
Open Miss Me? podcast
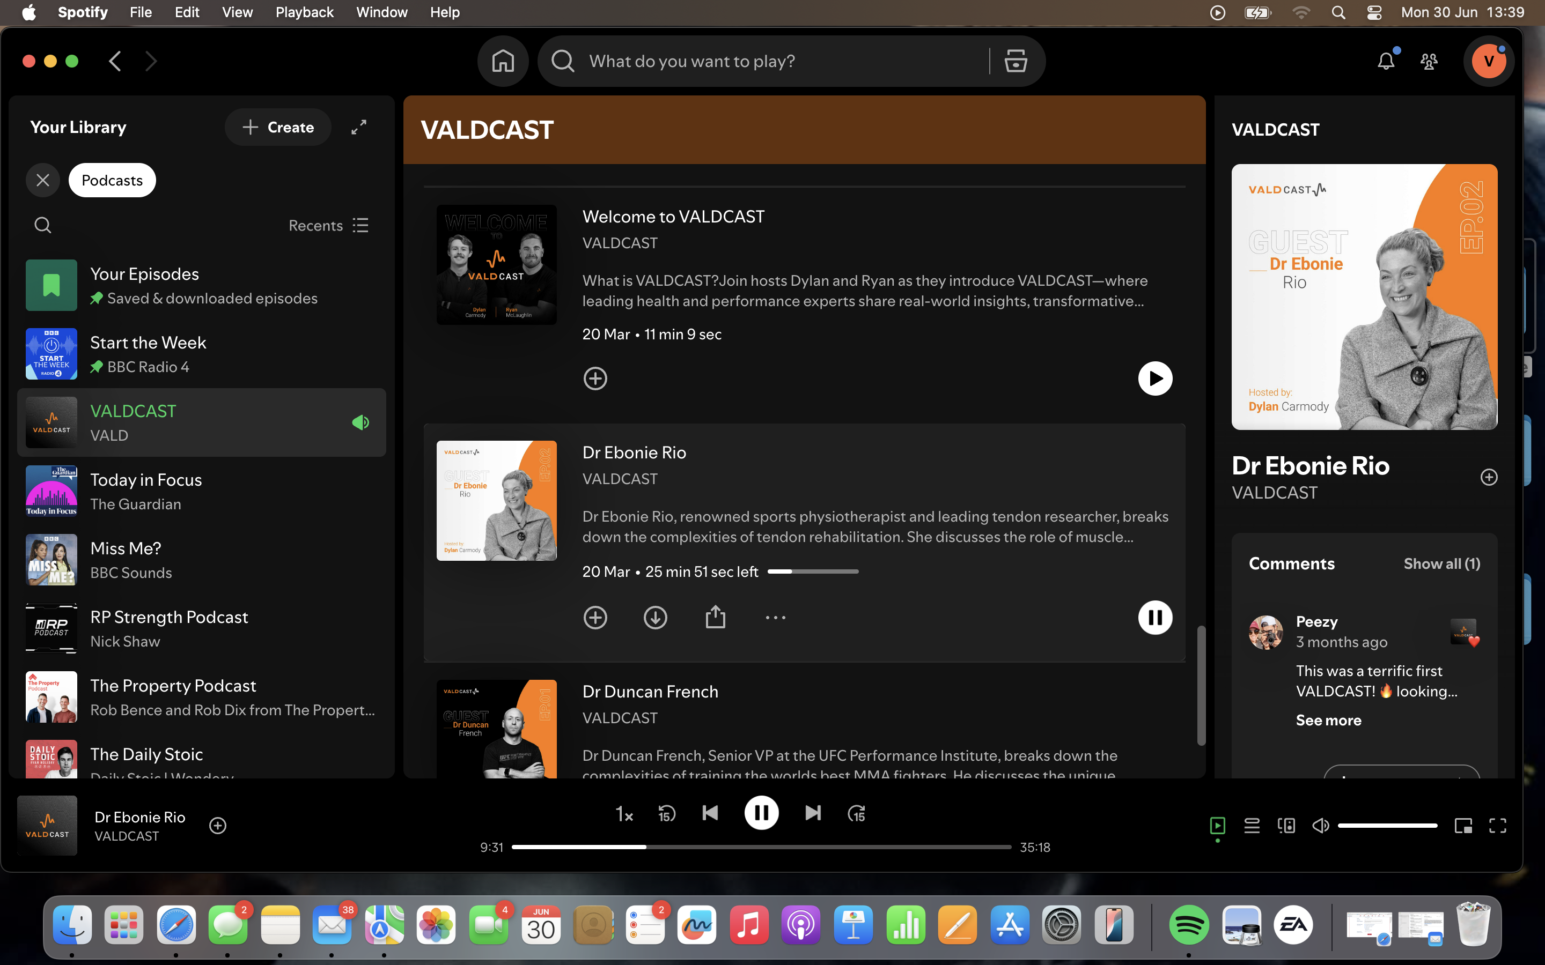[202, 560]
